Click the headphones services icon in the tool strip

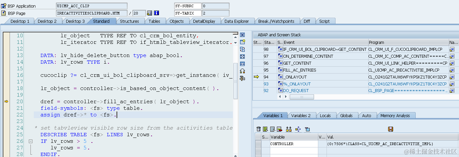click(242, 71)
